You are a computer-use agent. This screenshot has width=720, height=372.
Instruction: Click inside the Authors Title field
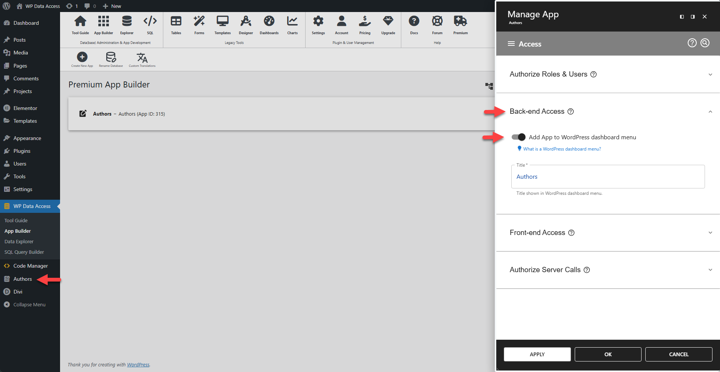click(607, 176)
